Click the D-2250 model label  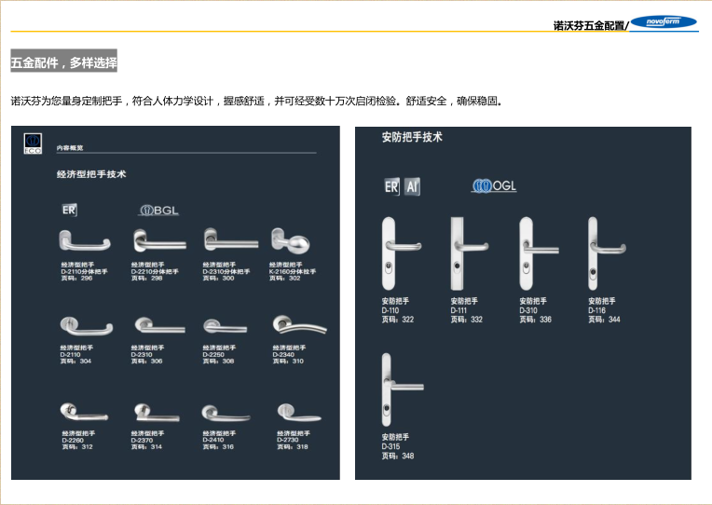click(x=213, y=355)
